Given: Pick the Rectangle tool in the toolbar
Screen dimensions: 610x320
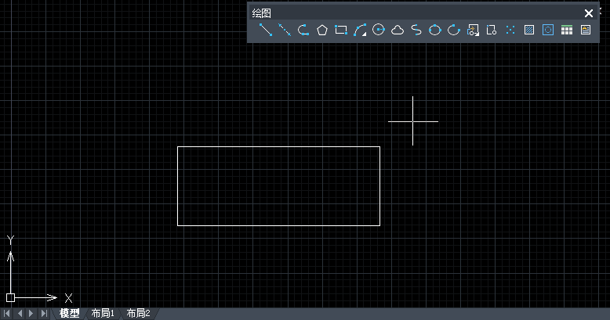Looking at the screenshot, I should (x=341, y=31).
